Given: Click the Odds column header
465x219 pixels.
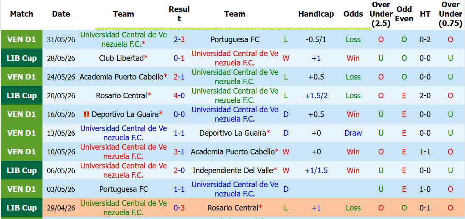Looking at the screenshot, I should [353, 14].
